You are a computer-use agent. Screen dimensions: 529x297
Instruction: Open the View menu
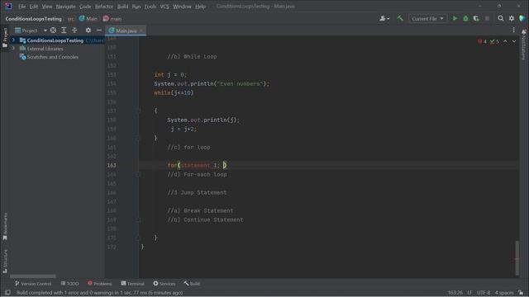47,7
